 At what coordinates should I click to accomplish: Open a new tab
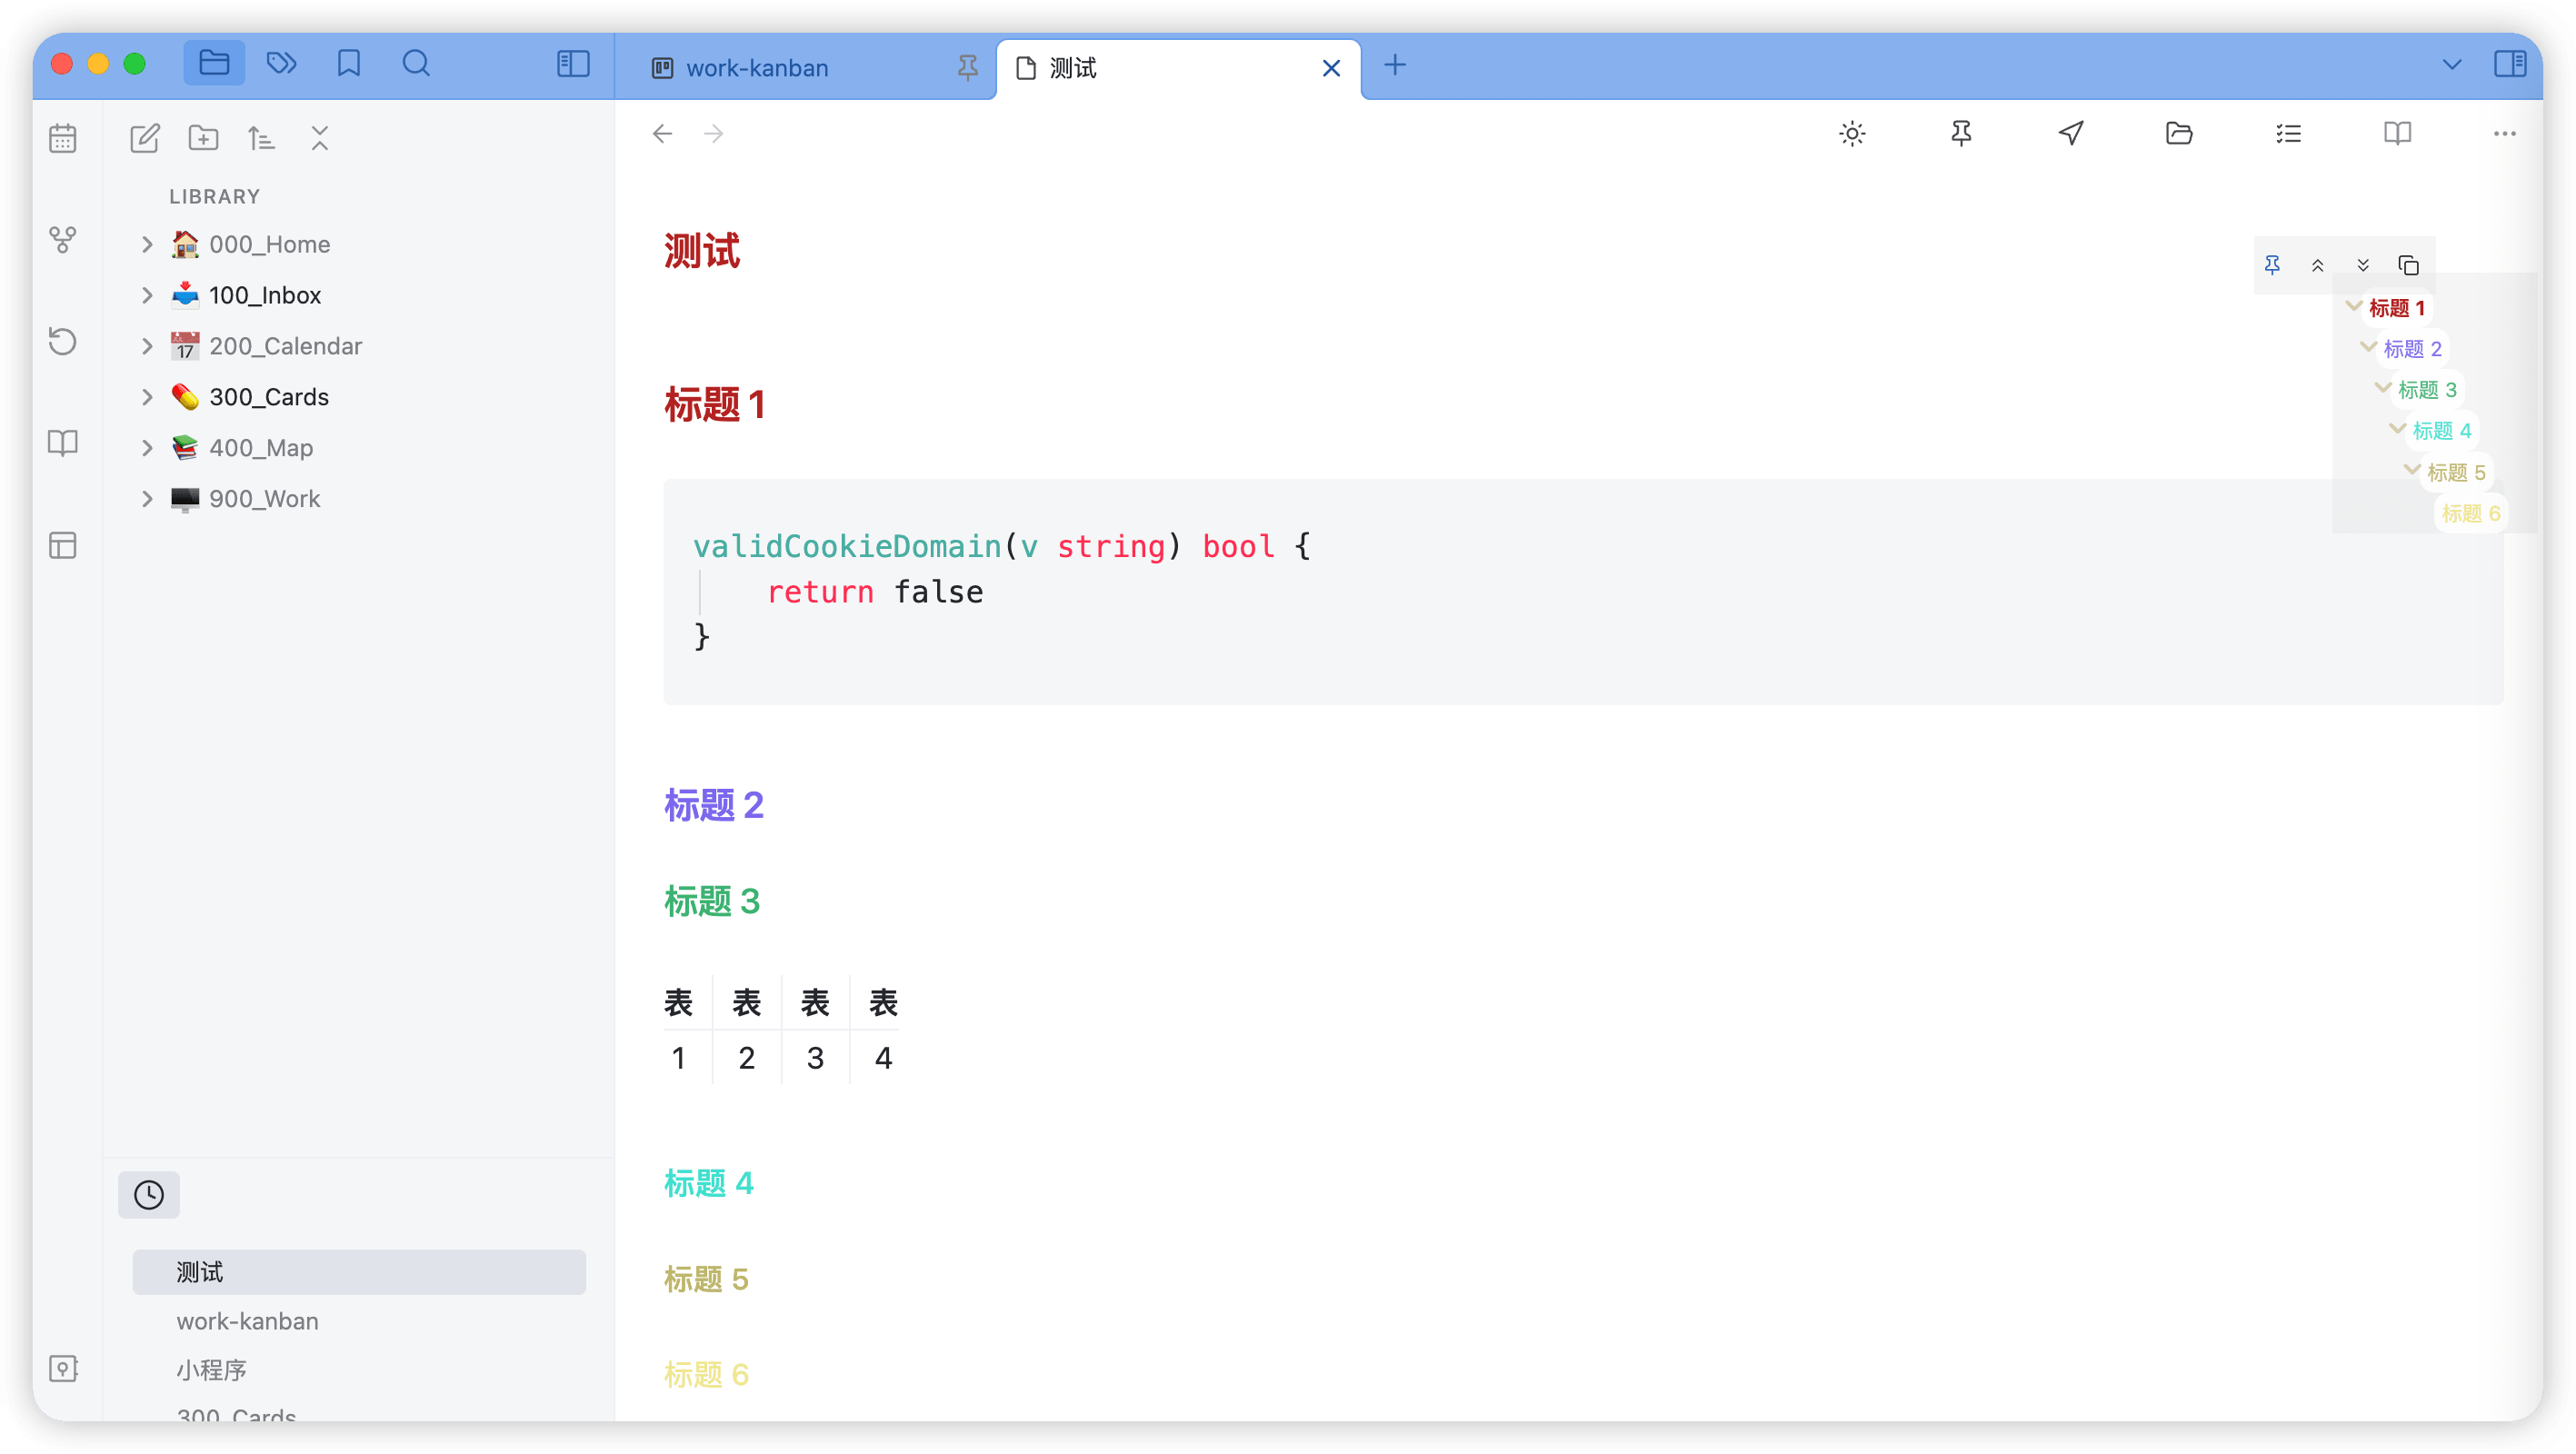point(1395,66)
